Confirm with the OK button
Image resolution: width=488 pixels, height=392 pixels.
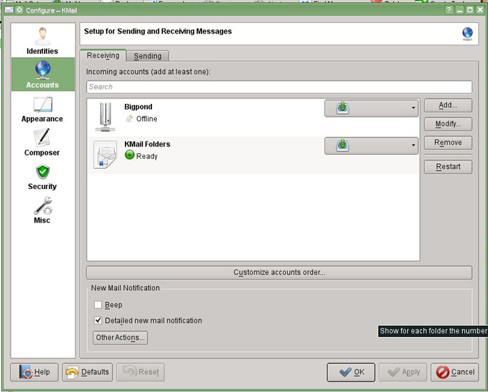pyautogui.click(x=351, y=372)
